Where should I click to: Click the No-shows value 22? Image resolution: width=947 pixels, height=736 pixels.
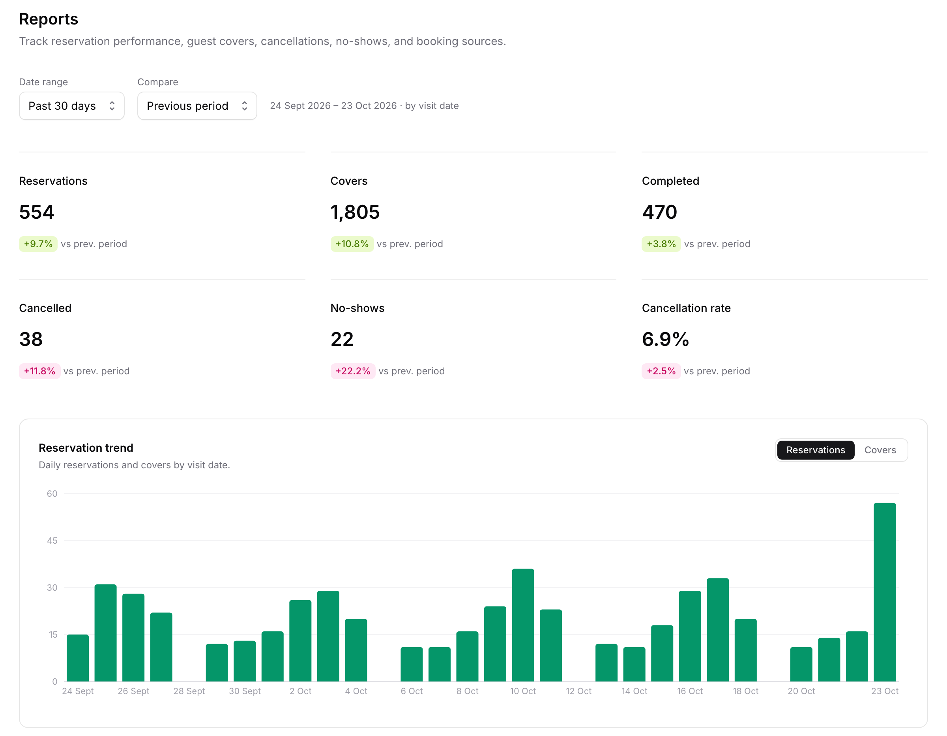click(x=342, y=339)
